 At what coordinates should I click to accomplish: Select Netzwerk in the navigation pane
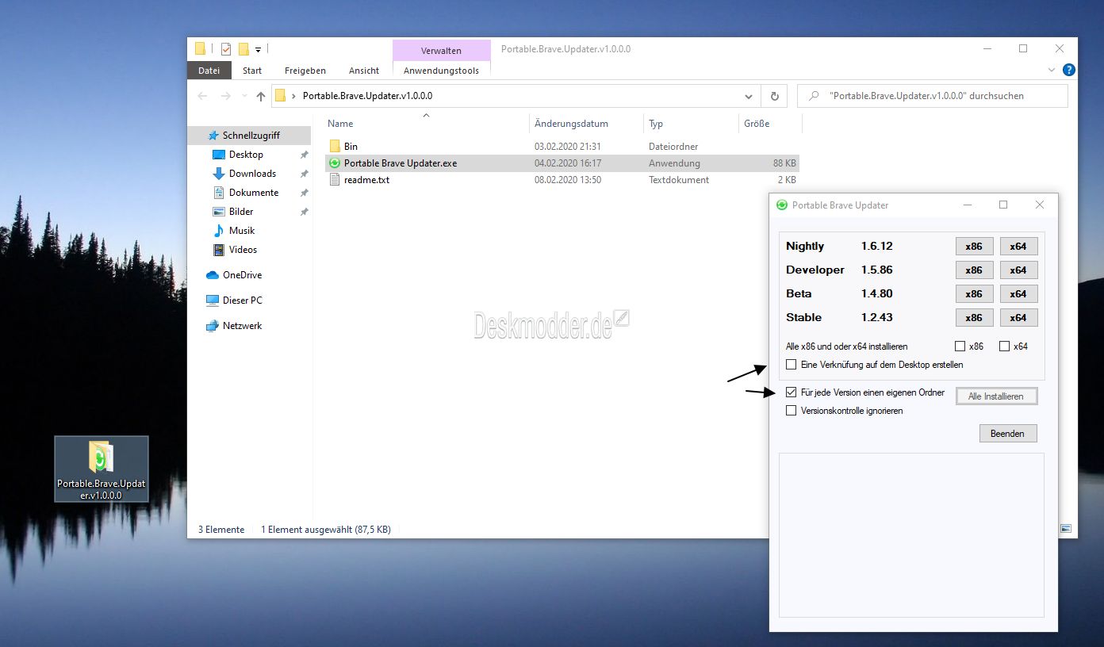(x=242, y=326)
